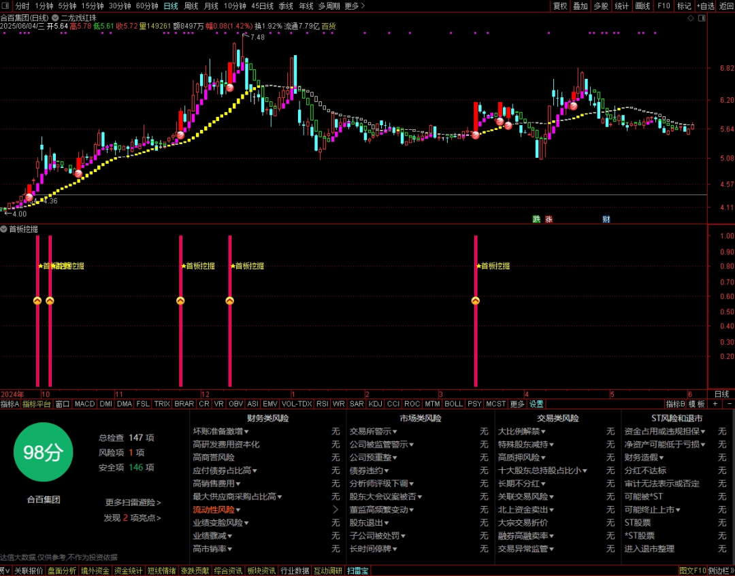Viewport: 735px width, 576px height.
Task: Expand the 流动性风险 chevron arrow
Action: point(335,509)
